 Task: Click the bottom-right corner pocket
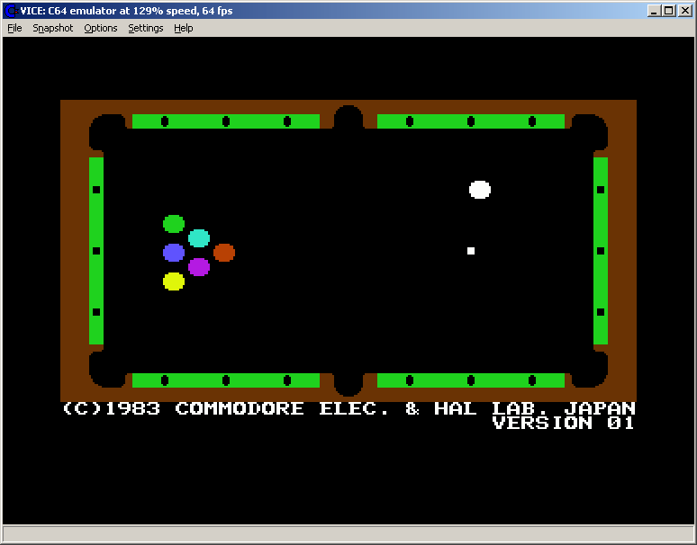(x=590, y=370)
